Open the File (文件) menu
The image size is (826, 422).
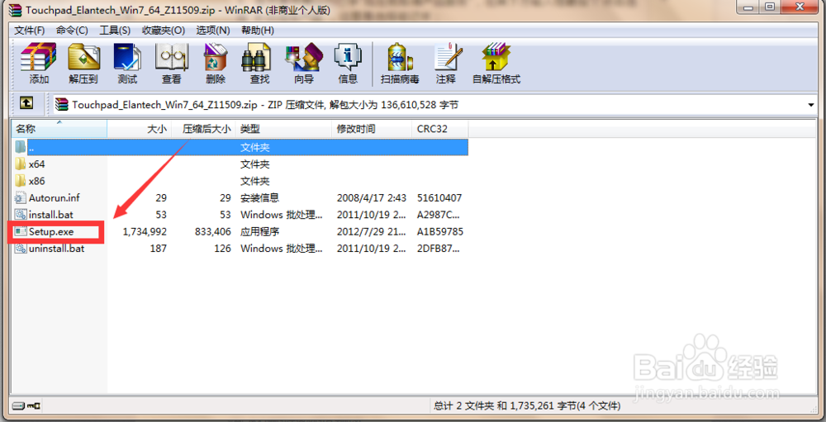[30, 30]
